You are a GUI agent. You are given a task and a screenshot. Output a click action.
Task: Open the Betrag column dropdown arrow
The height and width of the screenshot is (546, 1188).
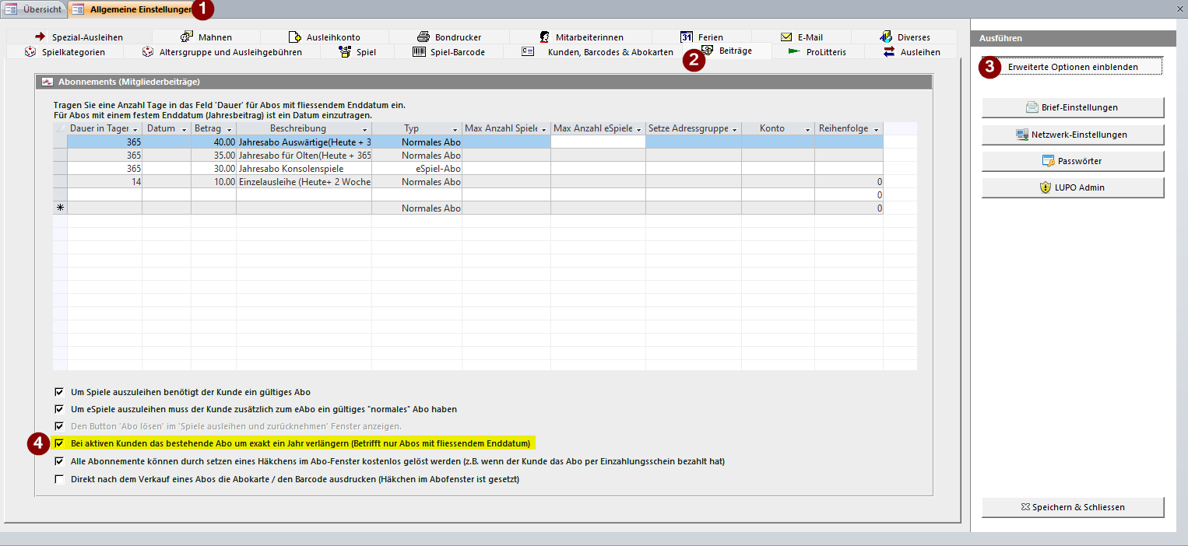coord(230,129)
